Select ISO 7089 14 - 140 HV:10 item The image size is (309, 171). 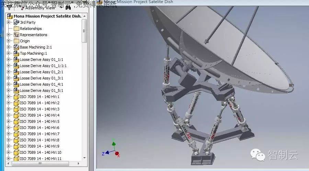coord(41,152)
